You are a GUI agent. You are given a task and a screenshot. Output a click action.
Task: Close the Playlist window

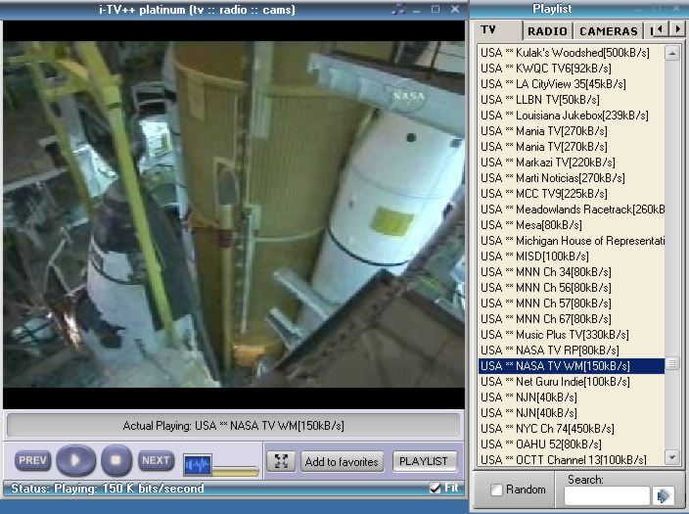(x=677, y=9)
